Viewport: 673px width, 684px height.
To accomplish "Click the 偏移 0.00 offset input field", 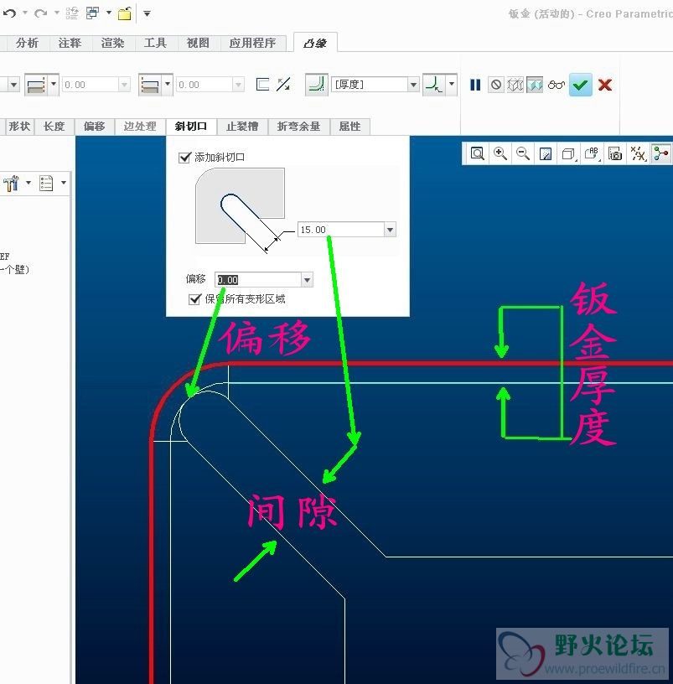I will coord(258,280).
